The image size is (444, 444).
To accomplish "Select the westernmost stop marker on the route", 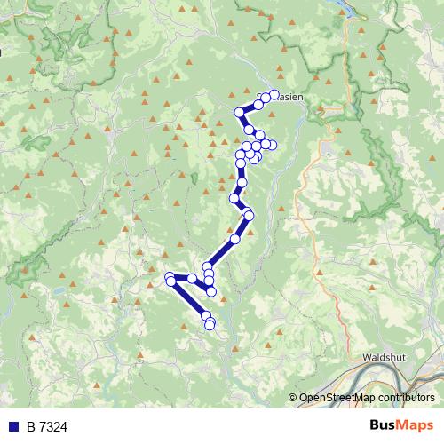I will tap(170, 277).
